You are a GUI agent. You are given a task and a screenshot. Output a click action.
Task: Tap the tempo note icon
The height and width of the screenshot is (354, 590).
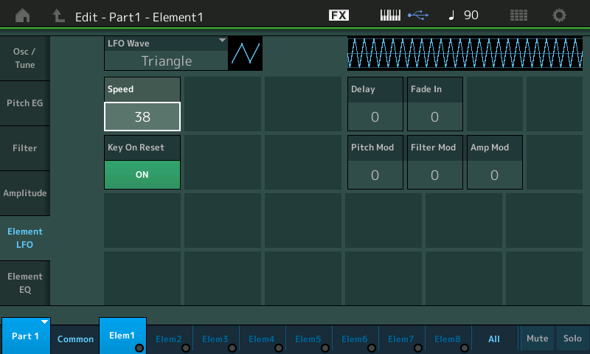click(451, 15)
